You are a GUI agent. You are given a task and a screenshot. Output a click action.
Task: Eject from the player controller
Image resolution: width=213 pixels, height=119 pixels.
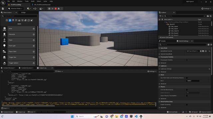click(59, 9)
